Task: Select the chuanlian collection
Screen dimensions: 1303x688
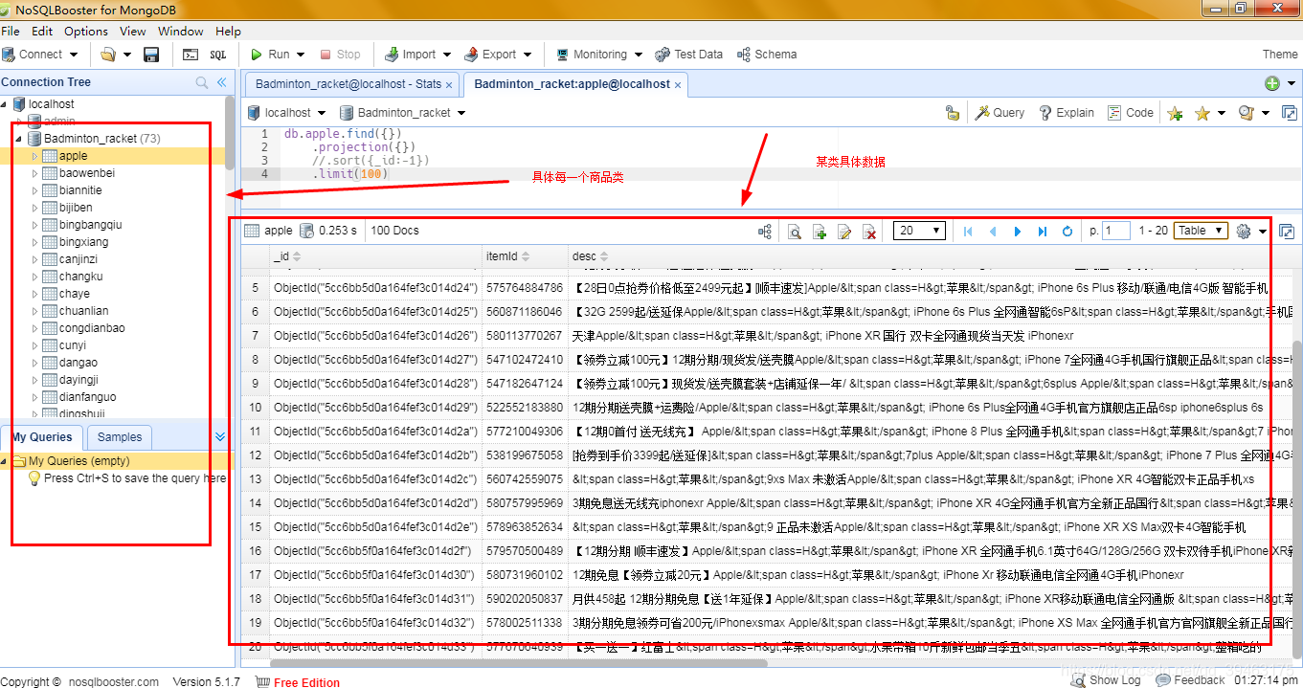Action: pyautogui.click(x=83, y=311)
